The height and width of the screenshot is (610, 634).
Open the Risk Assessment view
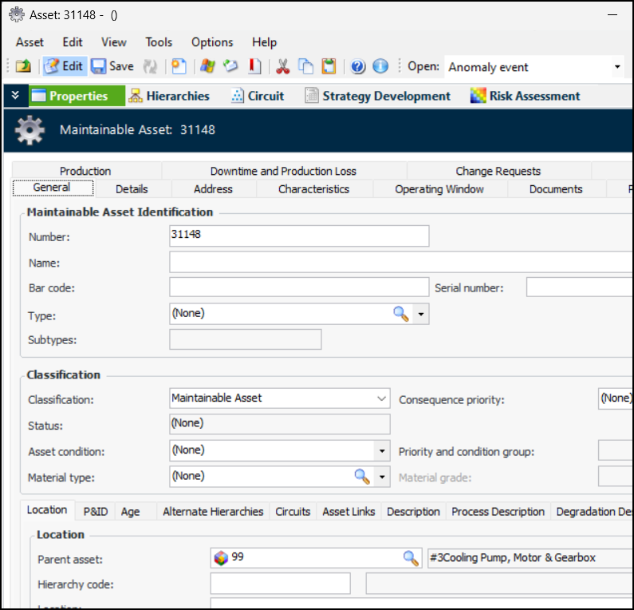pyautogui.click(x=526, y=96)
